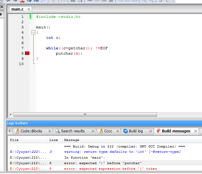Image resolution: width=202 pixels, height=174 pixels.
Task: Select the line 9 'expected expression' error
Action: tap(110, 169)
